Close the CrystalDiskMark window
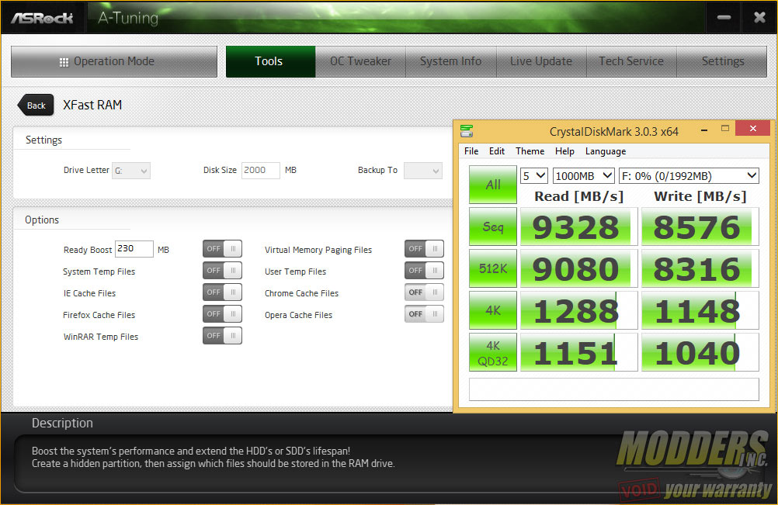Viewport: 778px width, 505px height. pyautogui.click(x=752, y=128)
